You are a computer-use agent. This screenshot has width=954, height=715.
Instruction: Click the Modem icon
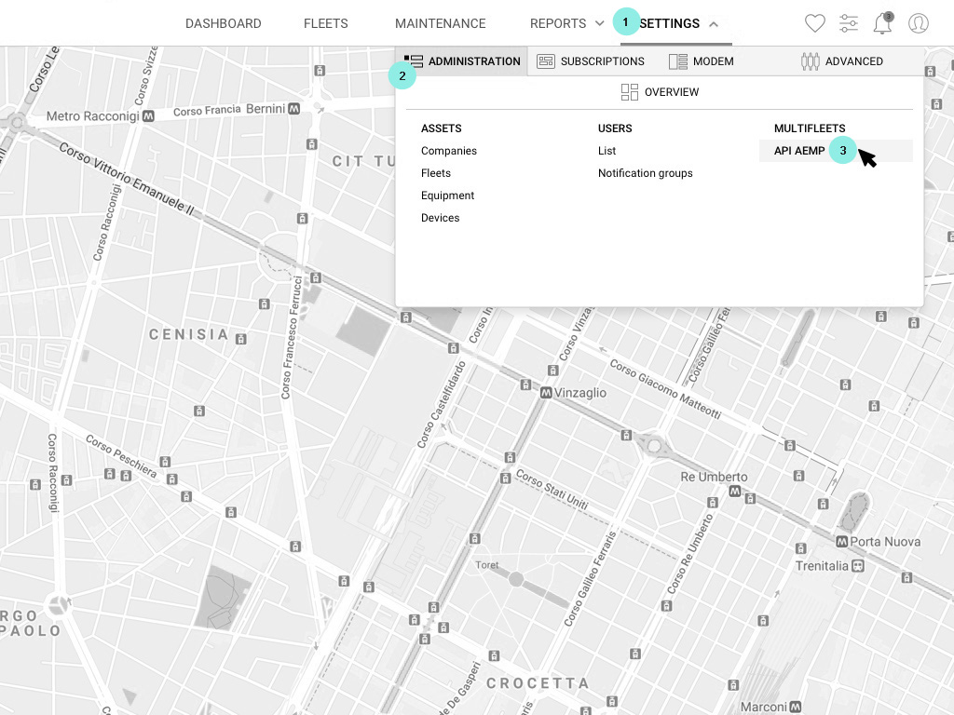coord(678,61)
